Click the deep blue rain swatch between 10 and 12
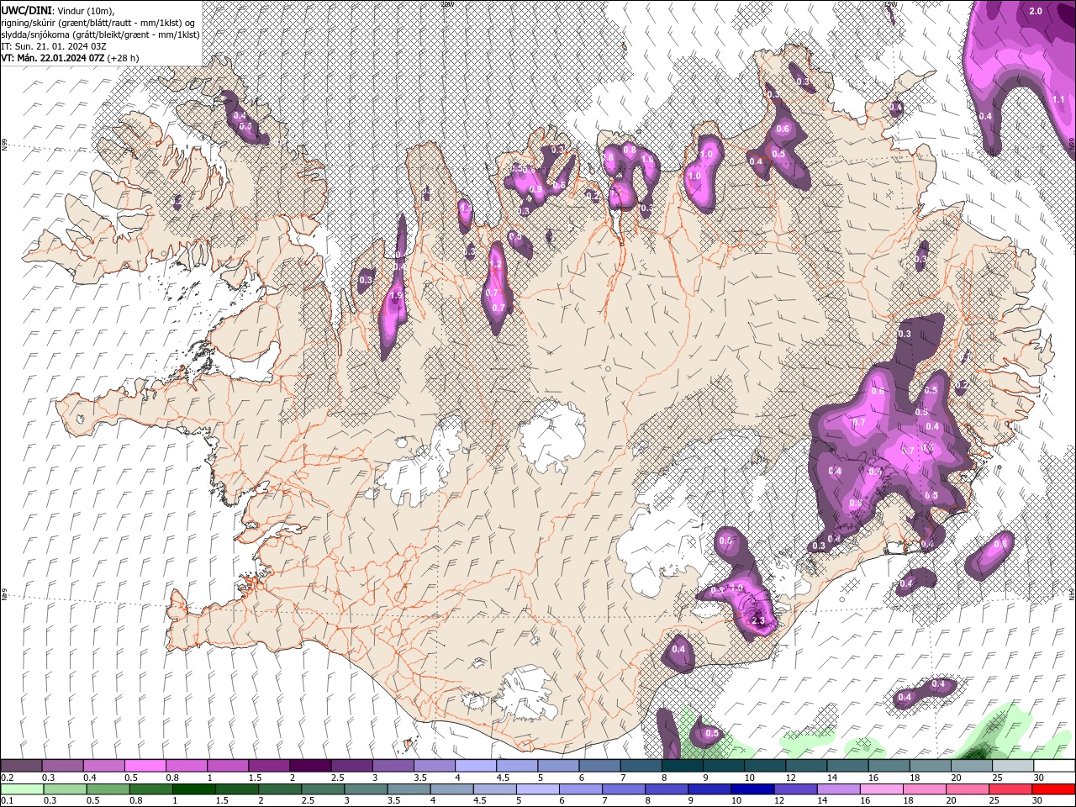The height and width of the screenshot is (807, 1076). 751,789
